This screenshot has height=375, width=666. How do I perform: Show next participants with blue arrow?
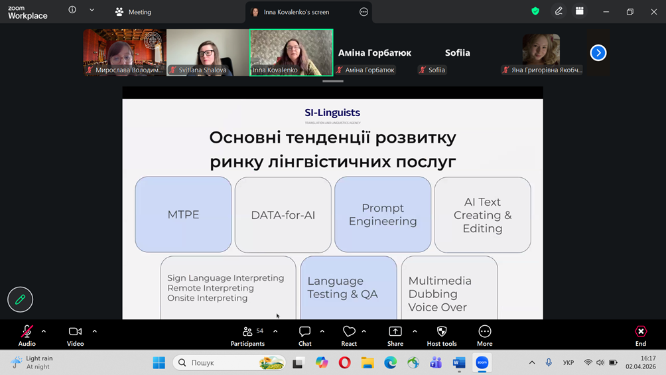(598, 52)
